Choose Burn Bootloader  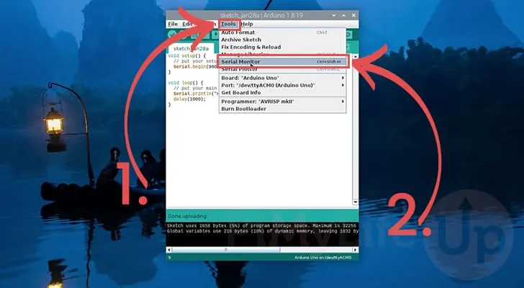[282, 109]
